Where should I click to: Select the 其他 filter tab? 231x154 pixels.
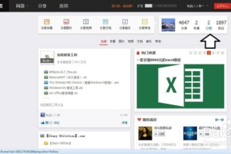[158, 42]
